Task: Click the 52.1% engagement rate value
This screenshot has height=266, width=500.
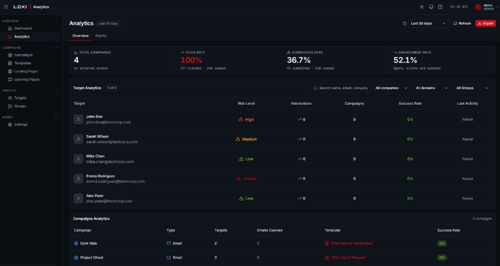Action: click(x=405, y=60)
